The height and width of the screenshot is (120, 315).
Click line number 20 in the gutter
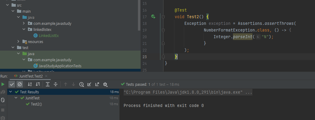145,37
